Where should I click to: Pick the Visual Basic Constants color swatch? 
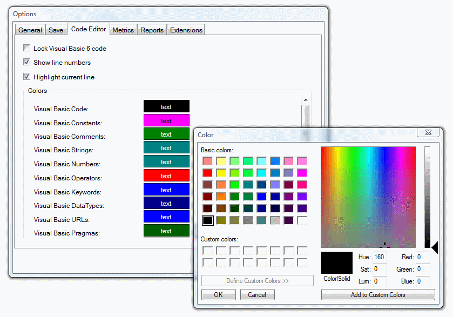tap(166, 120)
